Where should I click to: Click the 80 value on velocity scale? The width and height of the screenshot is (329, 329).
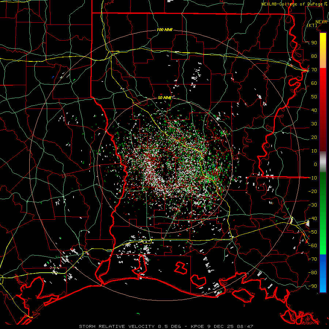tap(314, 56)
